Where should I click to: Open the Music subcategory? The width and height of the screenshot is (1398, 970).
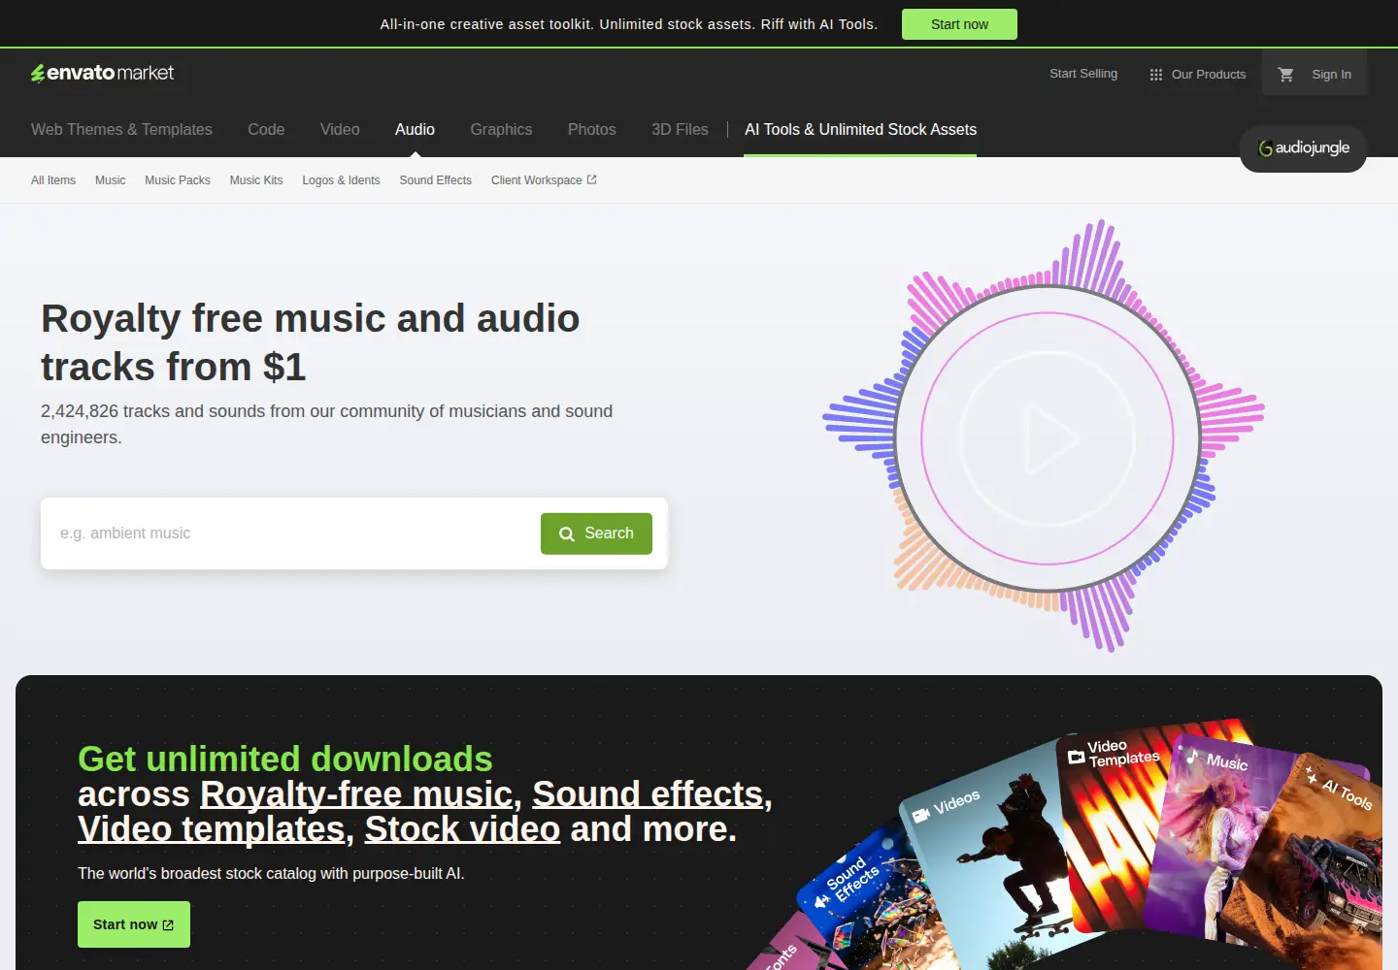[111, 180]
